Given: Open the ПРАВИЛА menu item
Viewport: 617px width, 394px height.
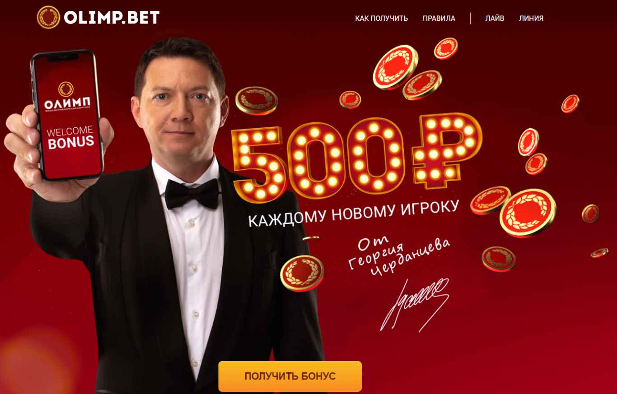Looking at the screenshot, I should coord(439,19).
